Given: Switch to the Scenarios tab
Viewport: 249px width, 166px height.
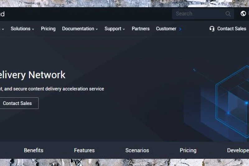Looking at the screenshot, I should pos(137,150).
